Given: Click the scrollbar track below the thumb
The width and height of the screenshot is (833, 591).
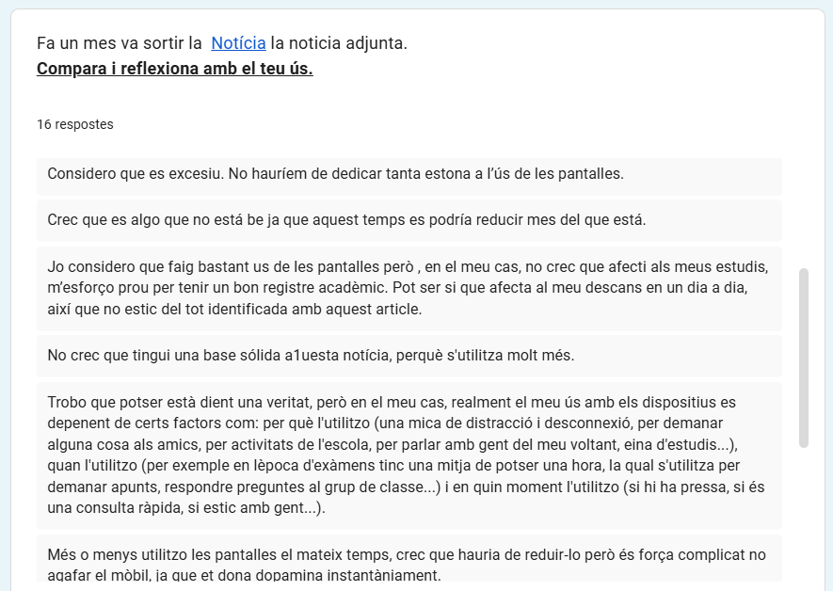Looking at the screenshot, I should [803, 514].
